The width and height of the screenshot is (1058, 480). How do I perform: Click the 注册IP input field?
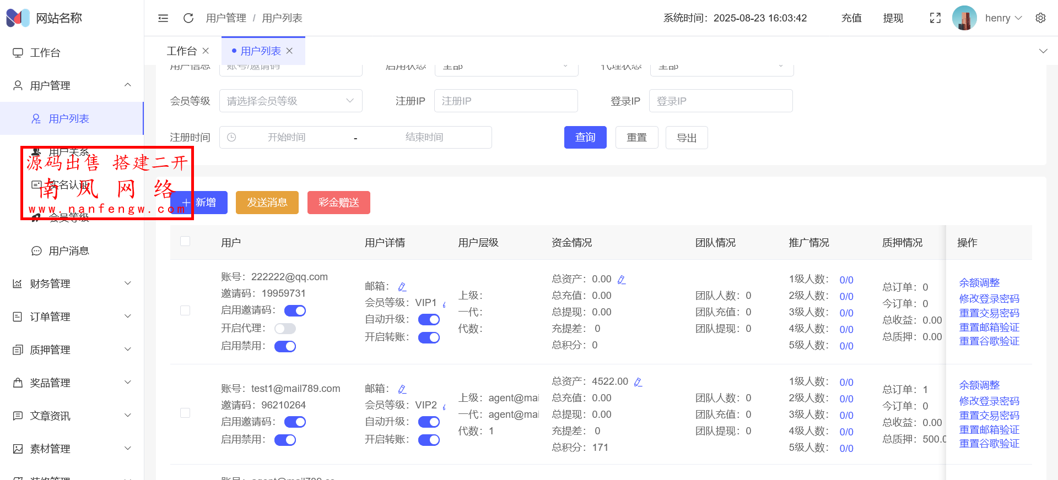click(x=505, y=101)
